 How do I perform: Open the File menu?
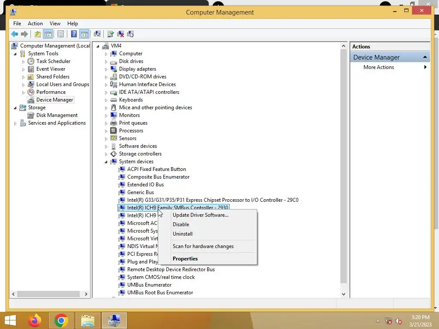pyautogui.click(x=17, y=24)
